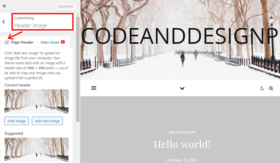
Task: Select the current header image thumbnail
Action: tap(36, 101)
